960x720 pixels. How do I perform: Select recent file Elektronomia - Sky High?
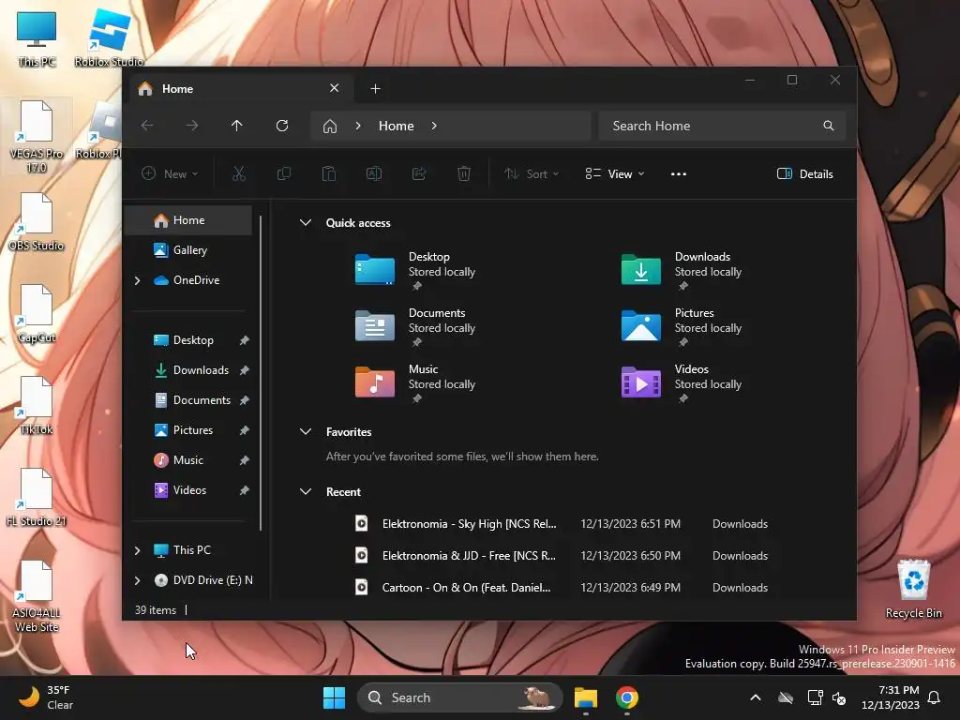[x=561, y=524]
